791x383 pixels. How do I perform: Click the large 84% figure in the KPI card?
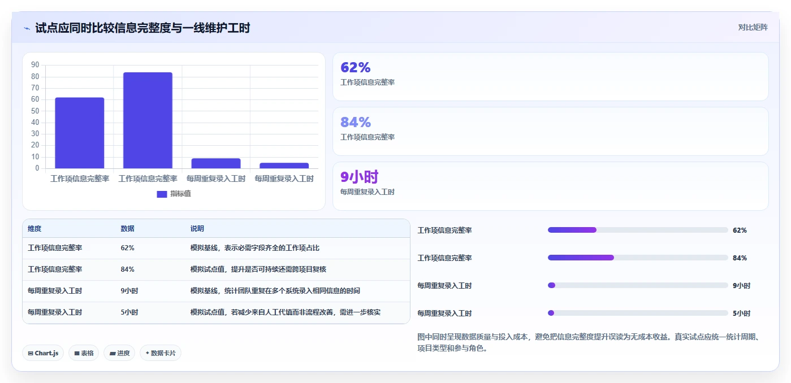click(x=356, y=122)
